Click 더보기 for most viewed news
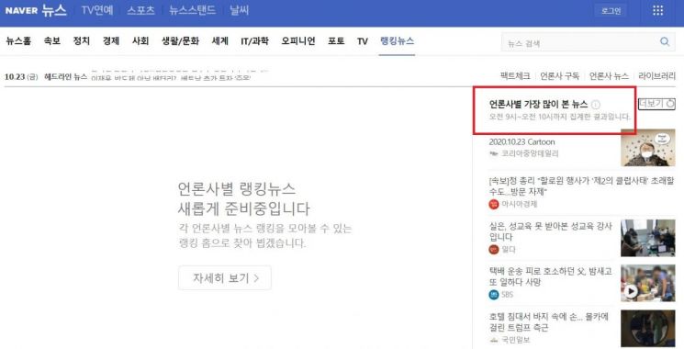 pos(650,104)
